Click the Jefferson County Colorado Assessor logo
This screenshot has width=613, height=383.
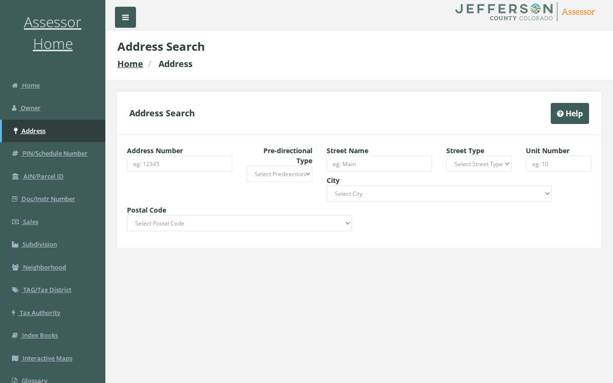525,12
